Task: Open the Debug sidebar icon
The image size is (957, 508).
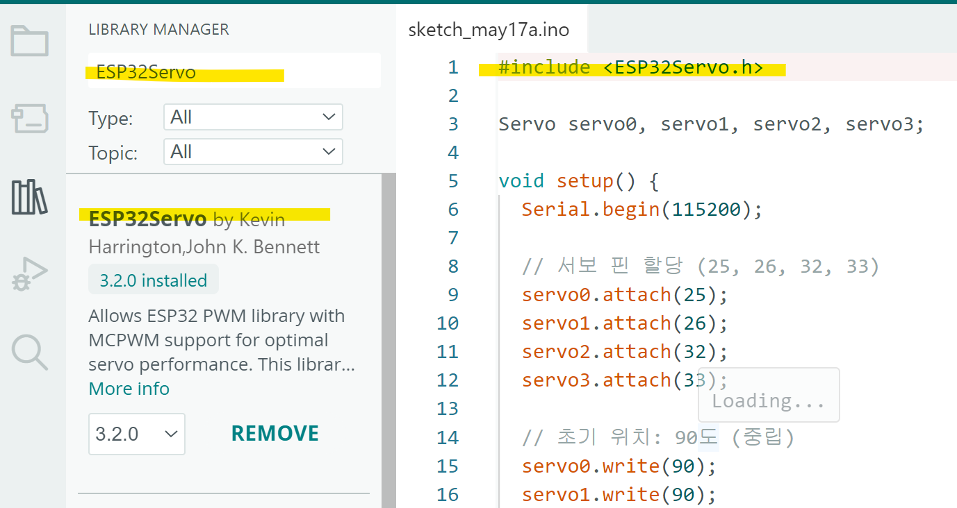Action: pyautogui.click(x=30, y=274)
